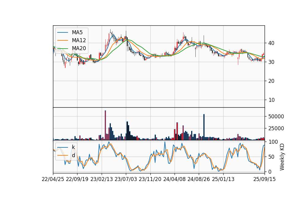
Task: Click the KD axis value 50
Action: point(271,157)
